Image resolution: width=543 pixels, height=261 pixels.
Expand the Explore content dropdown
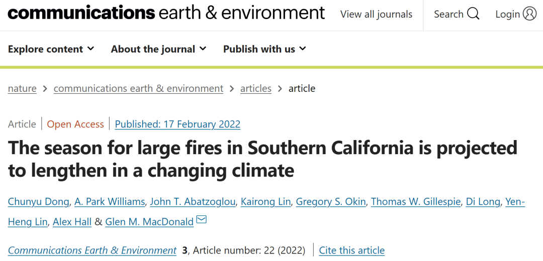51,49
